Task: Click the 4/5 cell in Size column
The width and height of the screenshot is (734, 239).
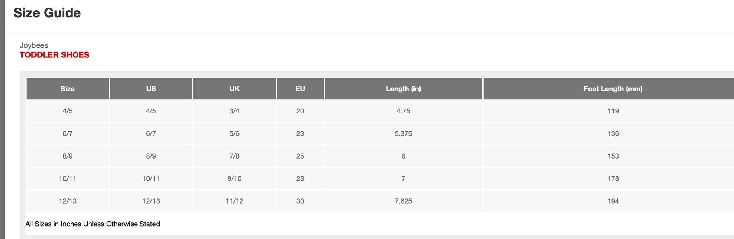Action: coord(68,111)
